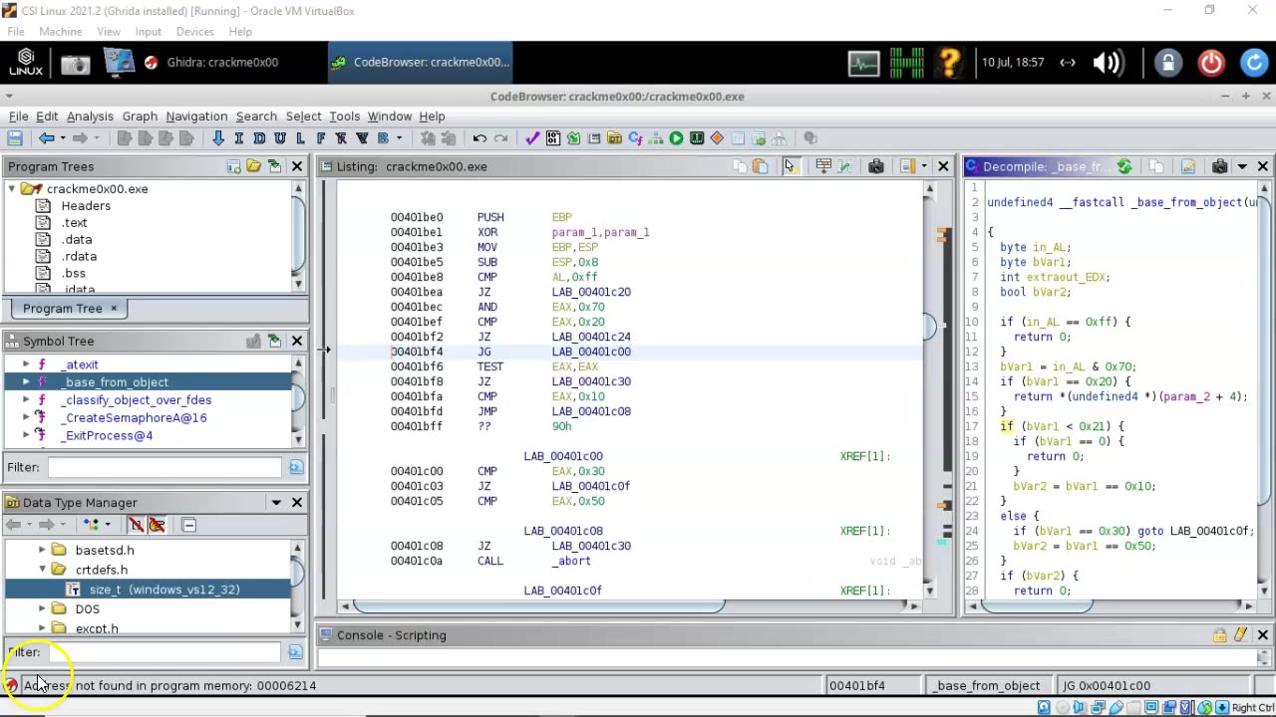Expand _classify_object_over_fdes symbol node
This screenshot has width=1276, height=717.
[x=26, y=399]
